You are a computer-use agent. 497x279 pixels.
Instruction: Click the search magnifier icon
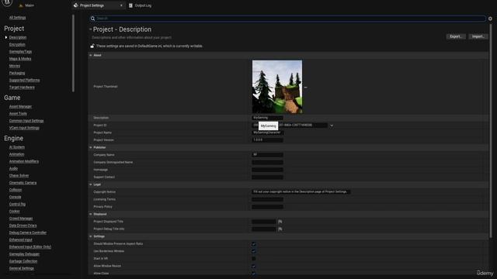pyautogui.click(x=93, y=19)
